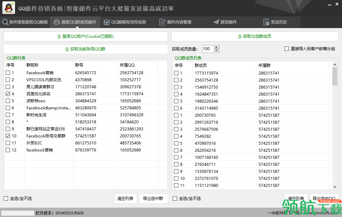This screenshot has width=342, height=217.
Task: Select group number 463280670
Action: 85,108
